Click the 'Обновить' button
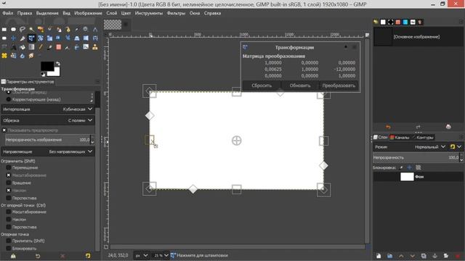 click(x=300, y=86)
